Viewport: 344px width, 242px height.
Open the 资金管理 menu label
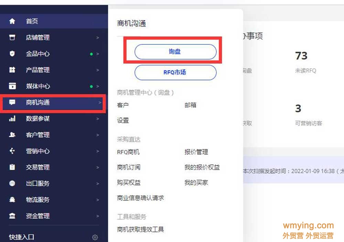pos(38,216)
